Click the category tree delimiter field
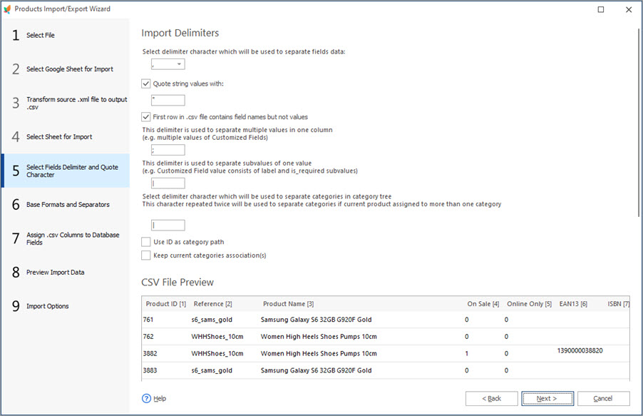The width and height of the screenshot is (643, 416). pos(168,225)
